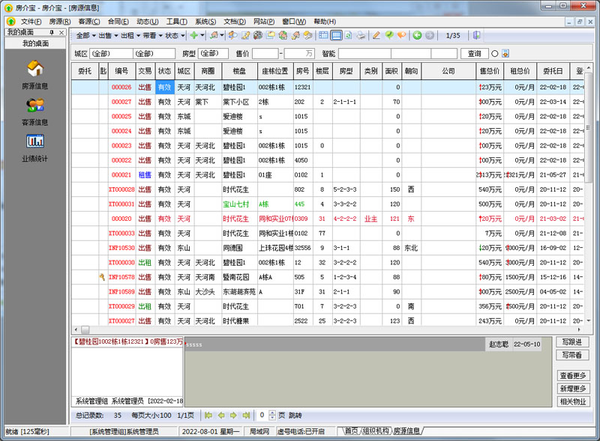Open the 房型 combo box
The width and height of the screenshot is (600, 441).
[x=213, y=53]
